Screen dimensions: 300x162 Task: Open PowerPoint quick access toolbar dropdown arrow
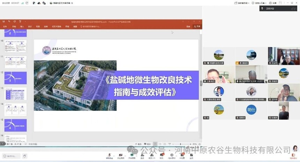(25, 22)
